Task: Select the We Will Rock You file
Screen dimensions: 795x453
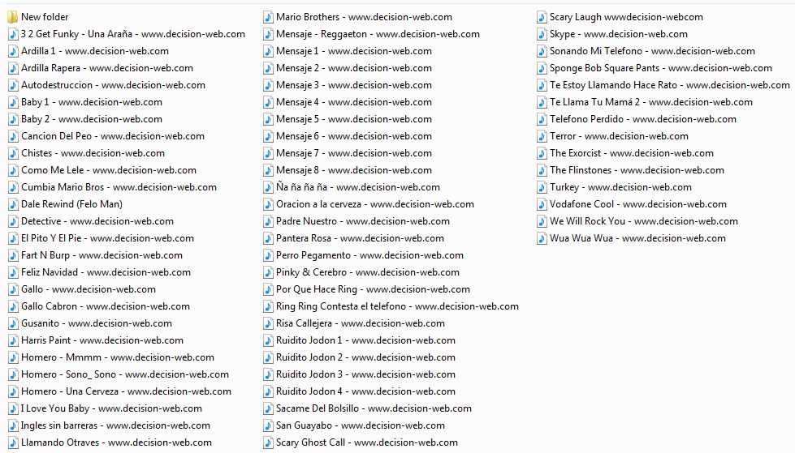Action: click(x=644, y=221)
